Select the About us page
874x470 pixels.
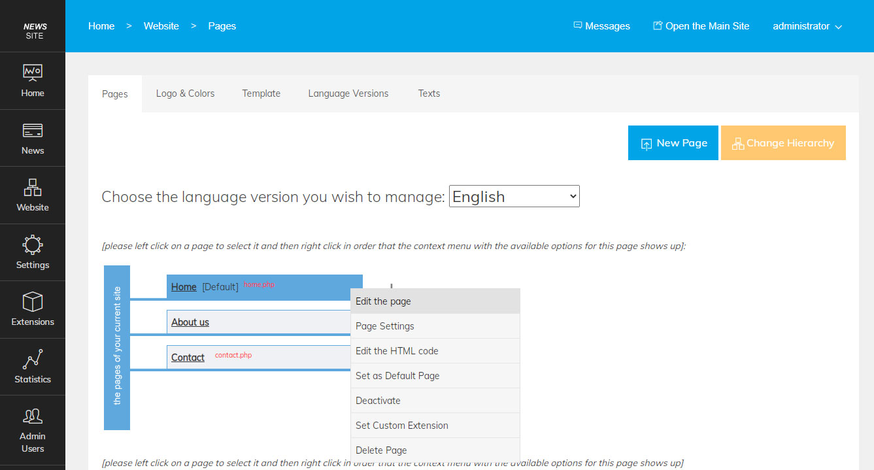coord(190,322)
